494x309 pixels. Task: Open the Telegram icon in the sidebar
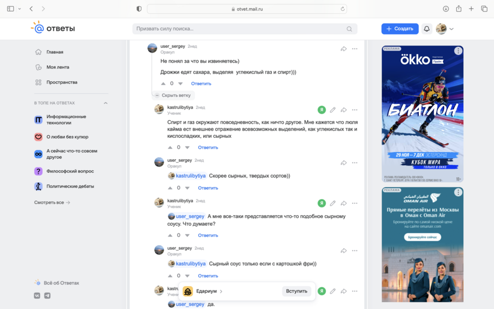[47, 295]
